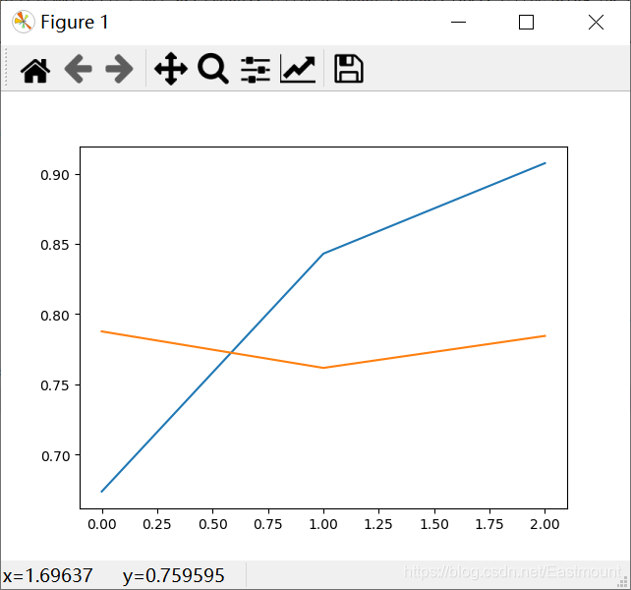The width and height of the screenshot is (631, 590).
Task: Click the status readout y=0.759595
Action: tap(173, 576)
